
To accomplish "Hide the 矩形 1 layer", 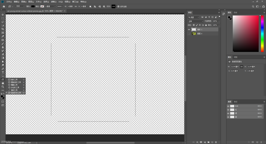I will coord(189,30).
